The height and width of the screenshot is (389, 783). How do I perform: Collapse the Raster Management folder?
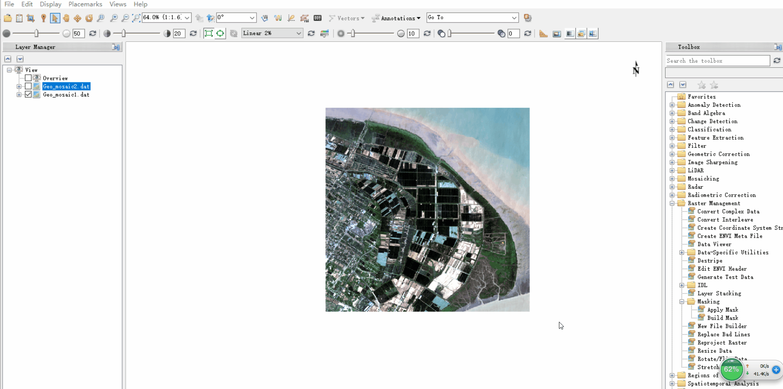coord(672,203)
